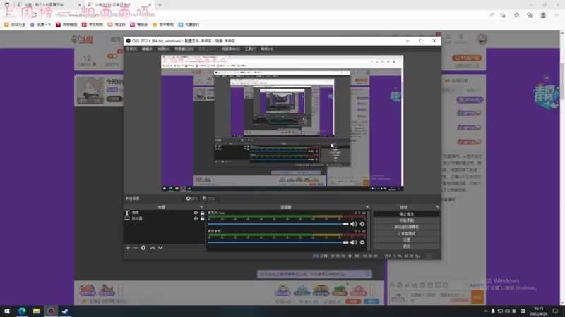Click the add to favorites star icon
This screenshot has height=317, width=565.
pyautogui.click(x=503, y=15)
